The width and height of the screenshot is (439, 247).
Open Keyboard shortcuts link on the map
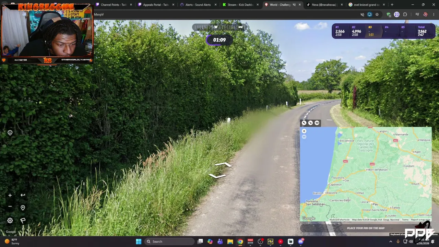coord(340,220)
